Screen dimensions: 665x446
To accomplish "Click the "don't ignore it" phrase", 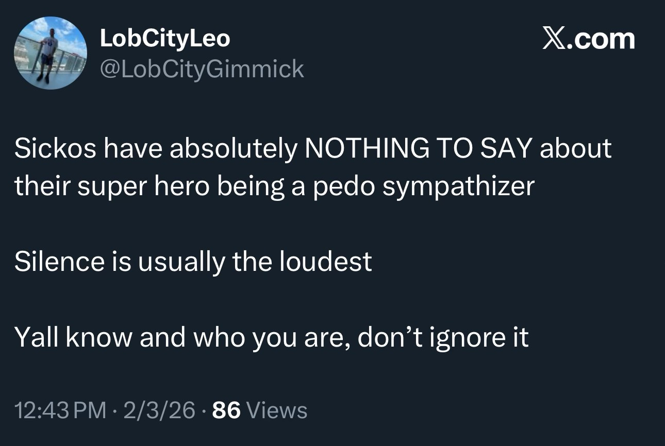I will (x=443, y=337).
